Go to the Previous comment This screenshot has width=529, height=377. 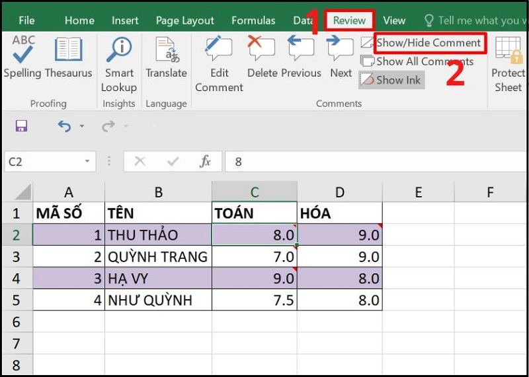click(302, 55)
